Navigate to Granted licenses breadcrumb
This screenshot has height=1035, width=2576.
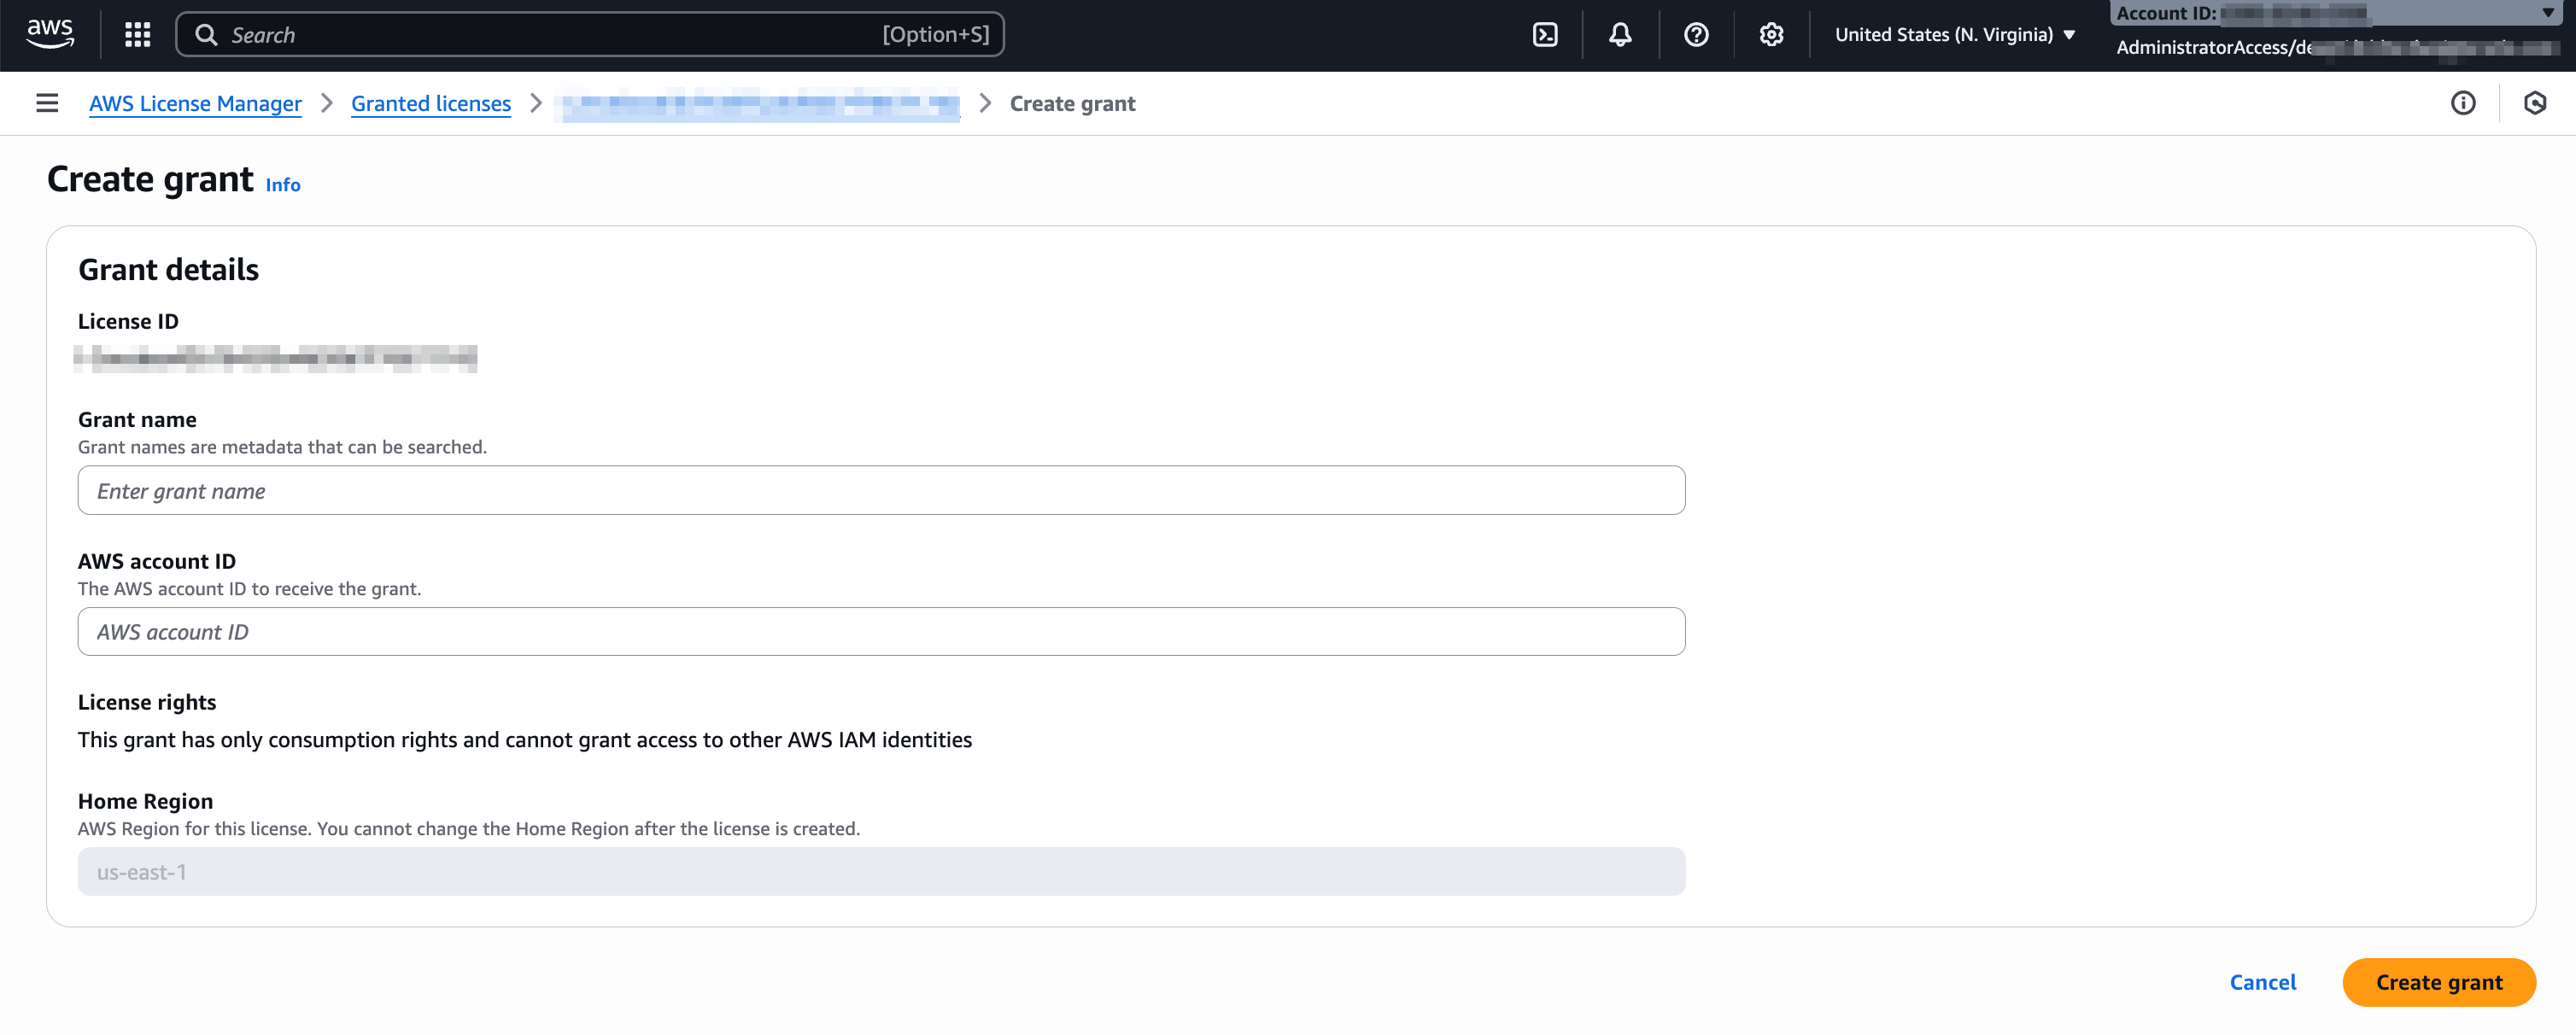click(x=430, y=103)
